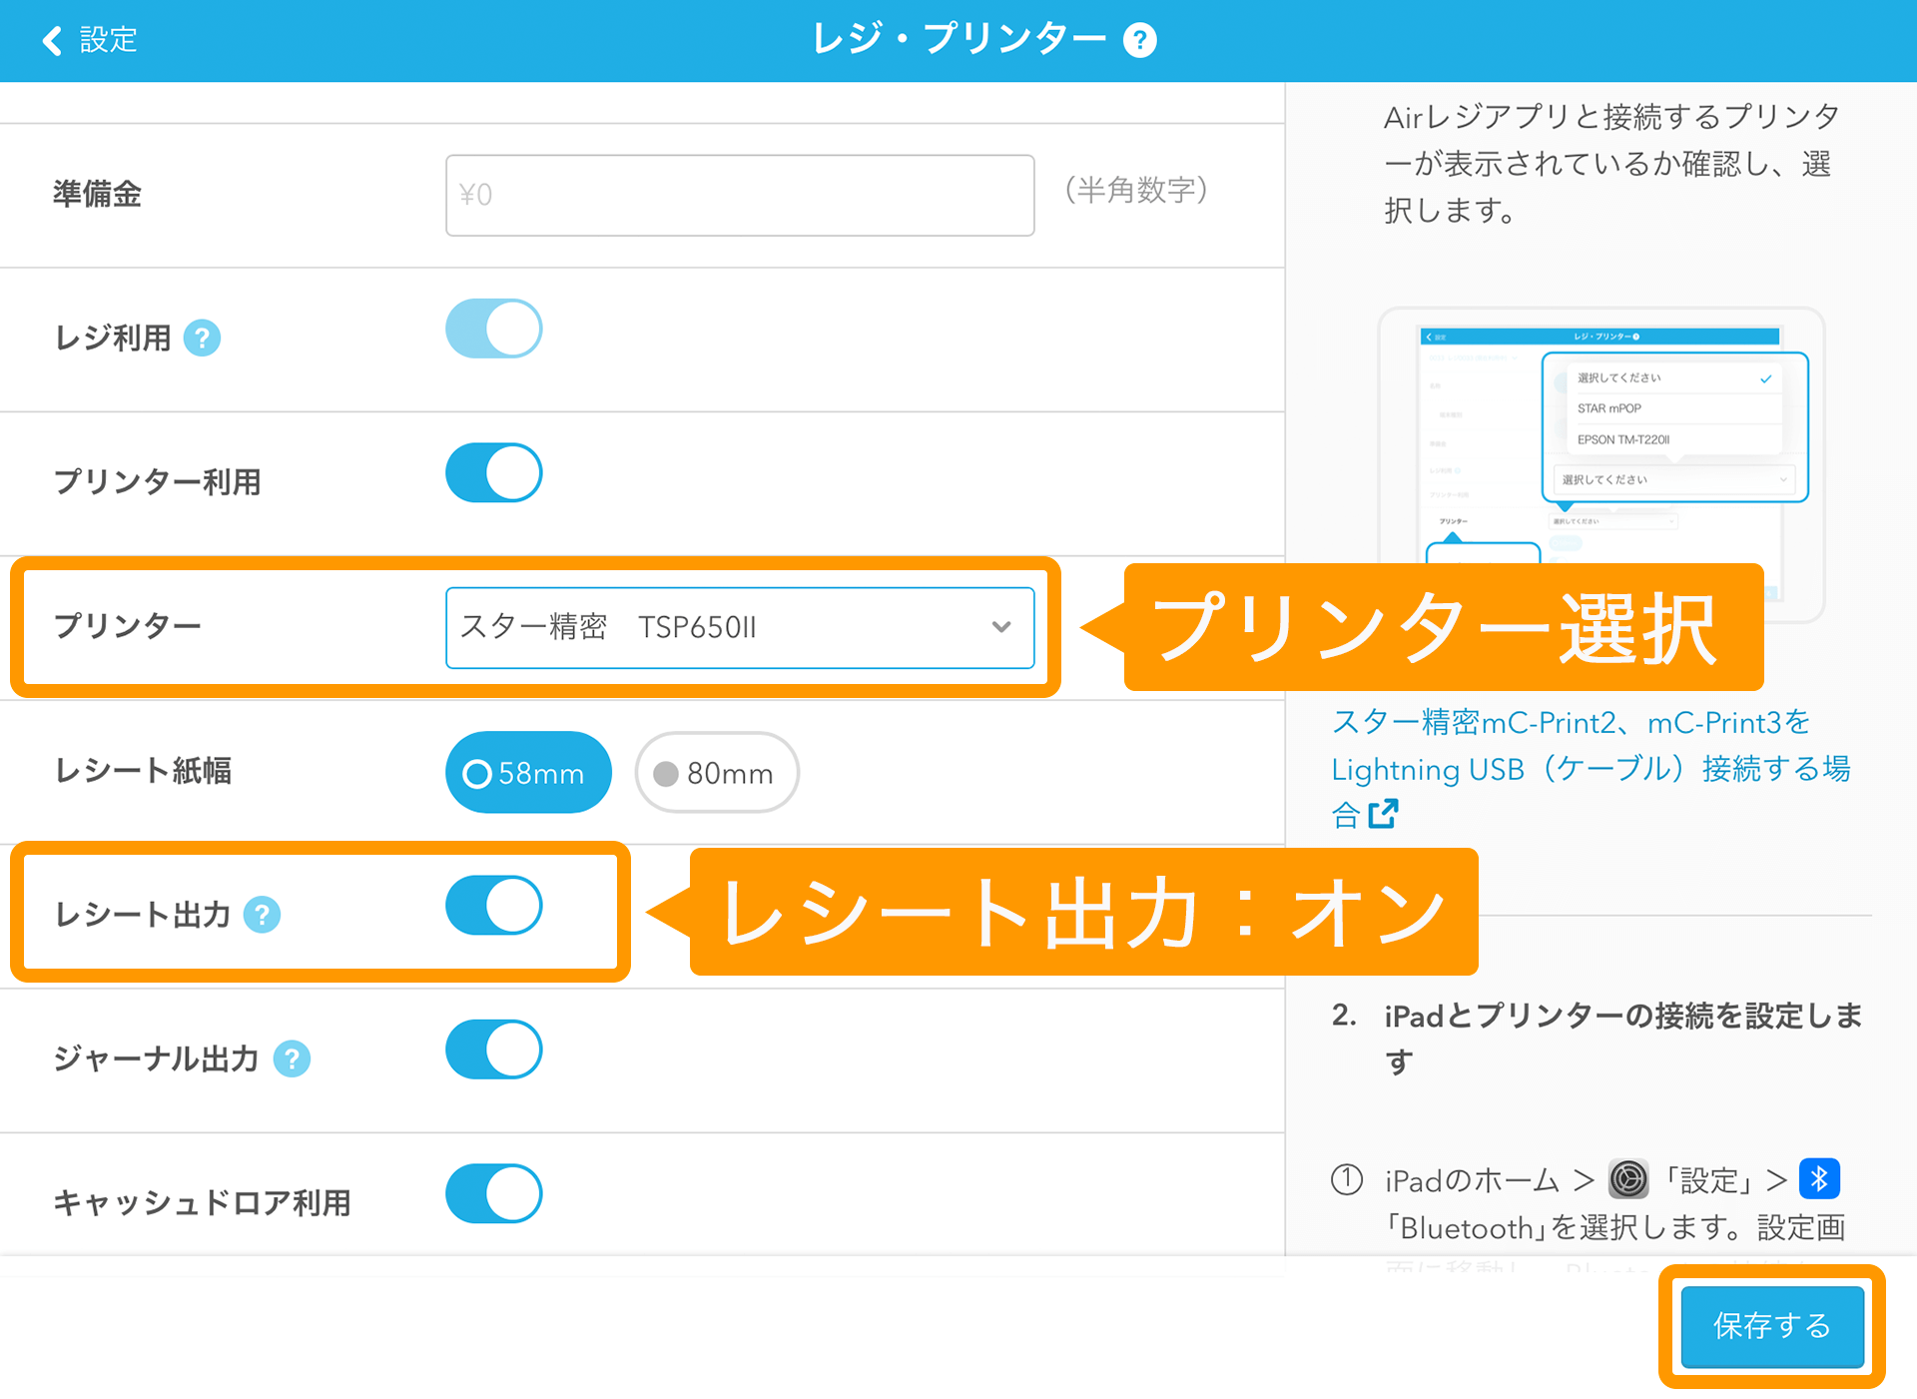Image resolution: width=1917 pixels, height=1399 pixels.
Task: Click the help icon next to レシート出力
Action: [x=262, y=914]
